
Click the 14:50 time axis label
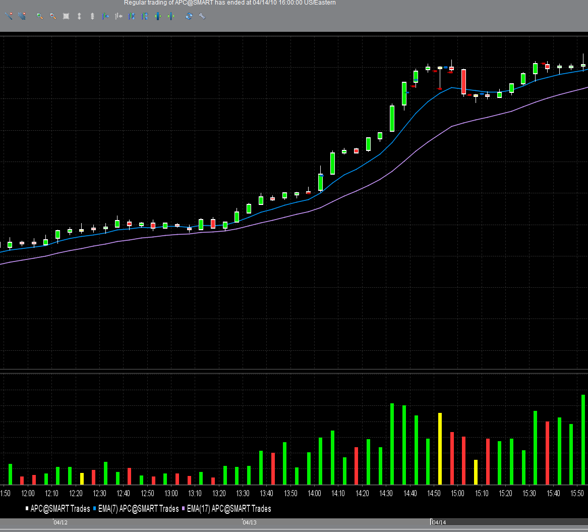434,493
